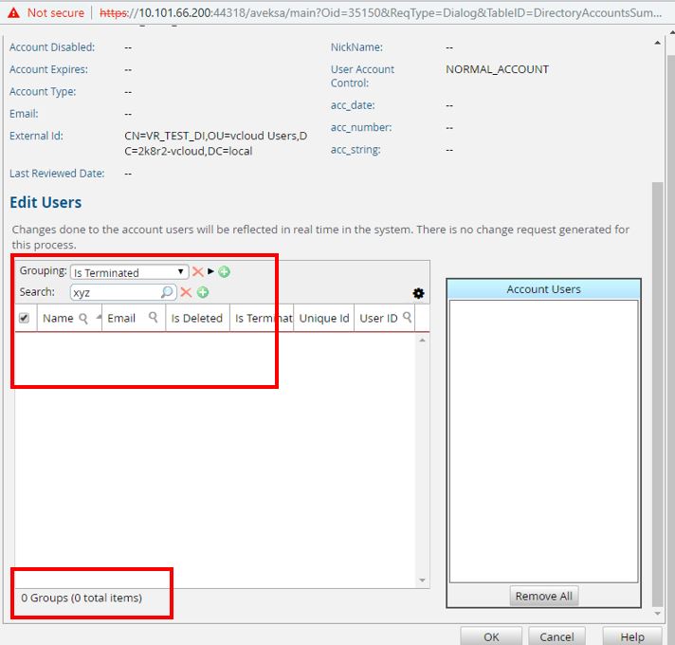
Task: Open Help for this dialog
Action: click(631, 636)
